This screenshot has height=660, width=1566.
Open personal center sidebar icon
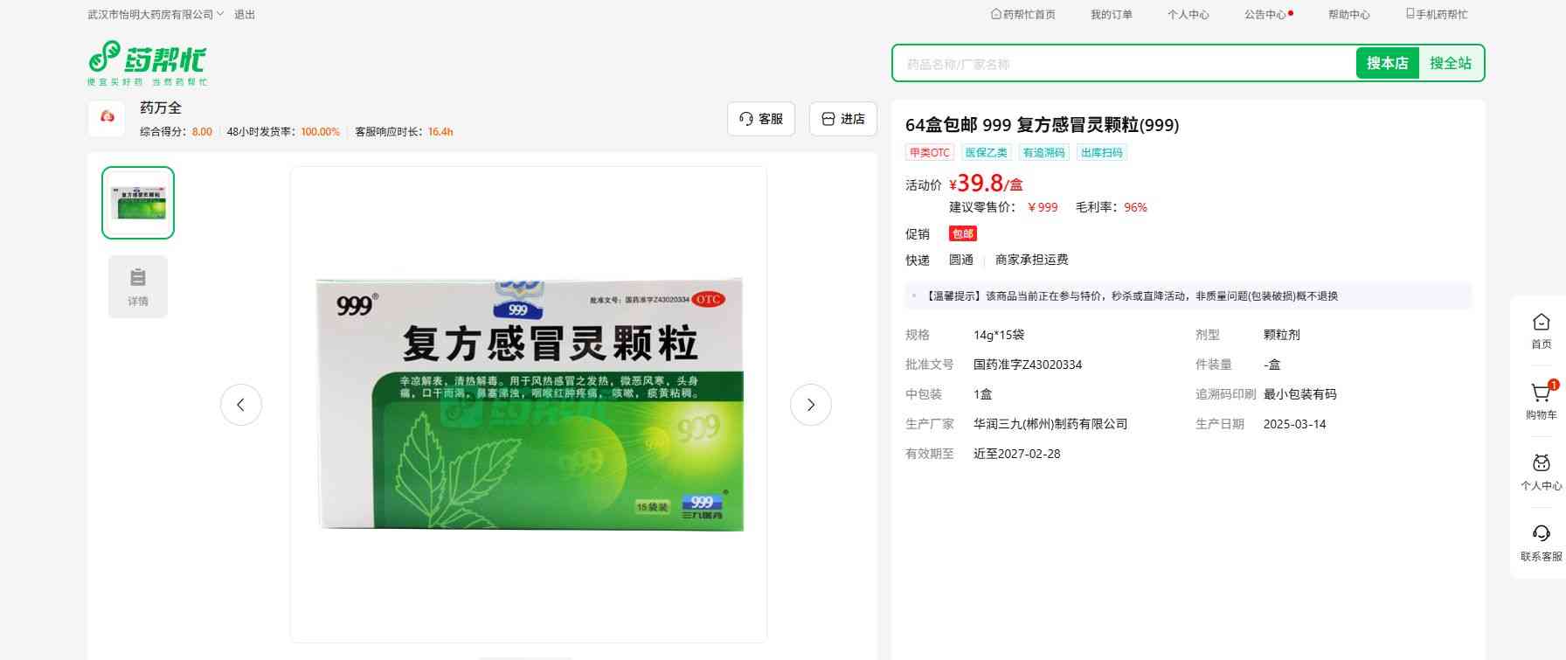tap(1541, 464)
